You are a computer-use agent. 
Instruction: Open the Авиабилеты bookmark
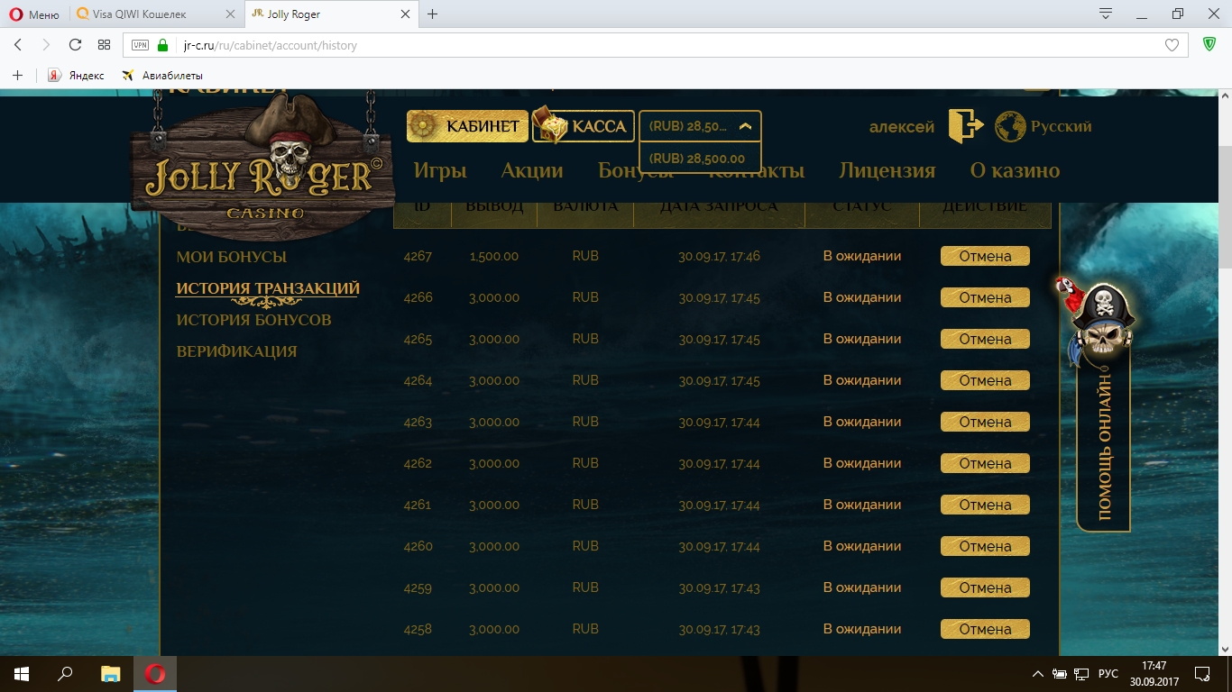click(x=162, y=75)
